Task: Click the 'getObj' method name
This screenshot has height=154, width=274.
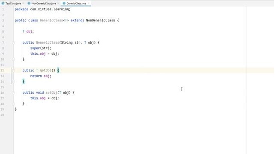Action: pos(45,70)
